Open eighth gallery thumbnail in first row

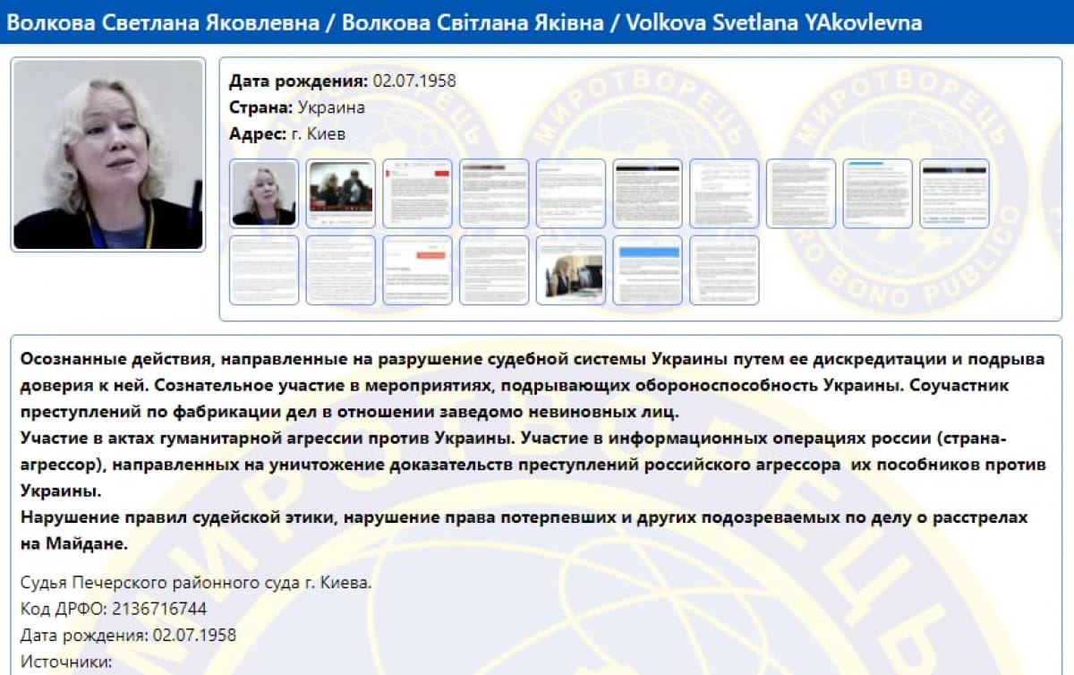coord(802,193)
